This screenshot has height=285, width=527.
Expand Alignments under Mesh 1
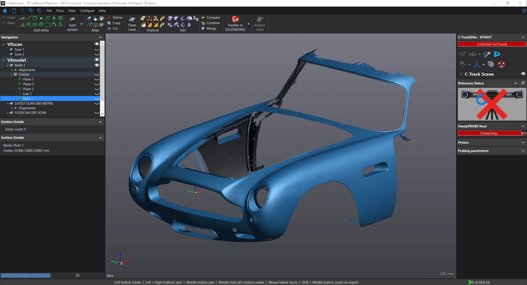12,70
